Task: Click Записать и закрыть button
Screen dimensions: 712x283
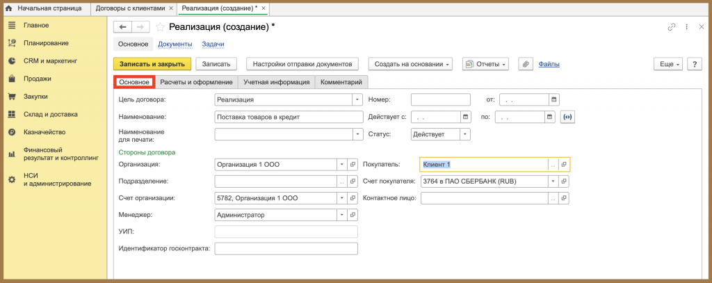Action: [x=152, y=65]
